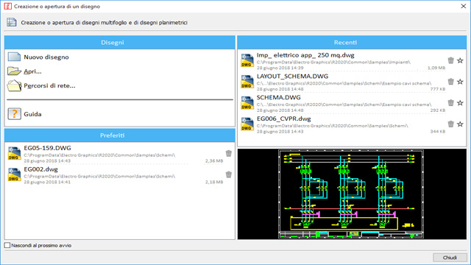Click the Recenti section header
Viewport: 471px width, 265px height.
coord(352,43)
